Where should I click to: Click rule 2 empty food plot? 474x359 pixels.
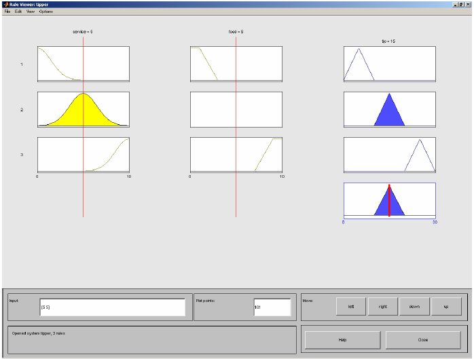pyautogui.click(x=236, y=109)
